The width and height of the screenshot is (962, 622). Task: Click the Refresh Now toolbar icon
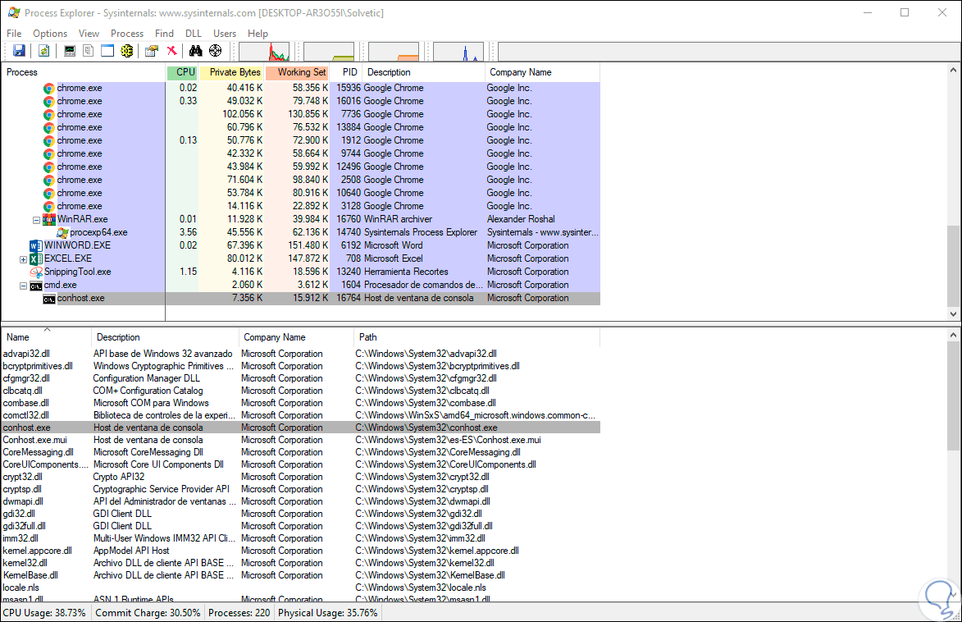43,51
